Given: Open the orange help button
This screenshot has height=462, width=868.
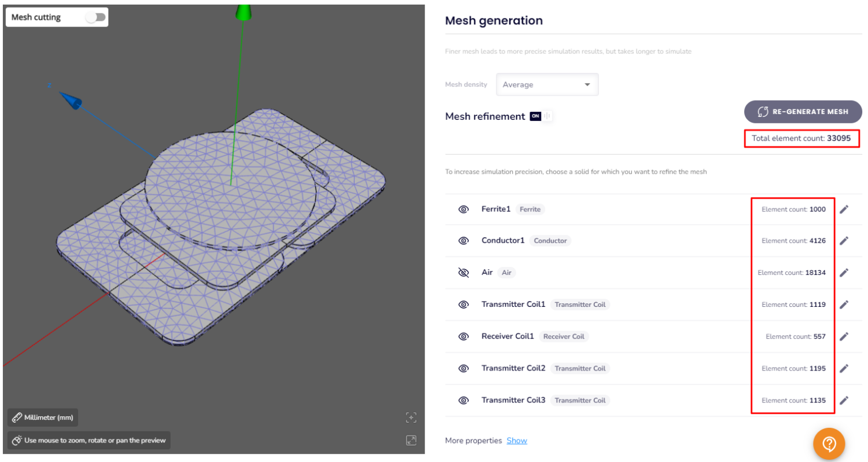Looking at the screenshot, I should coord(829,443).
